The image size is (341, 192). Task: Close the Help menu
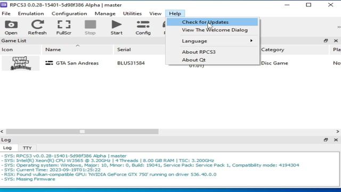[x=175, y=13]
